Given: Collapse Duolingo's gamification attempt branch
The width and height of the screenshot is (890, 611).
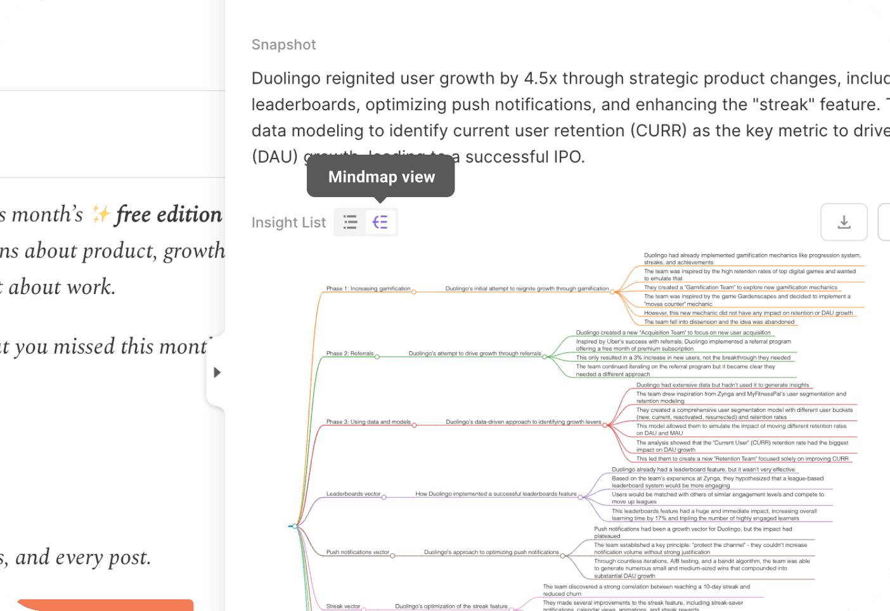Looking at the screenshot, I should pos(612,292).
